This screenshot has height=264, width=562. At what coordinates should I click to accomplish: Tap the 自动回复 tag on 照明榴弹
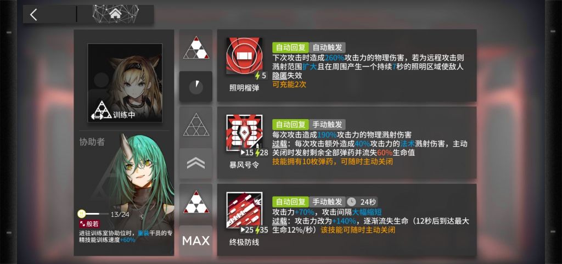click(290, 47)
